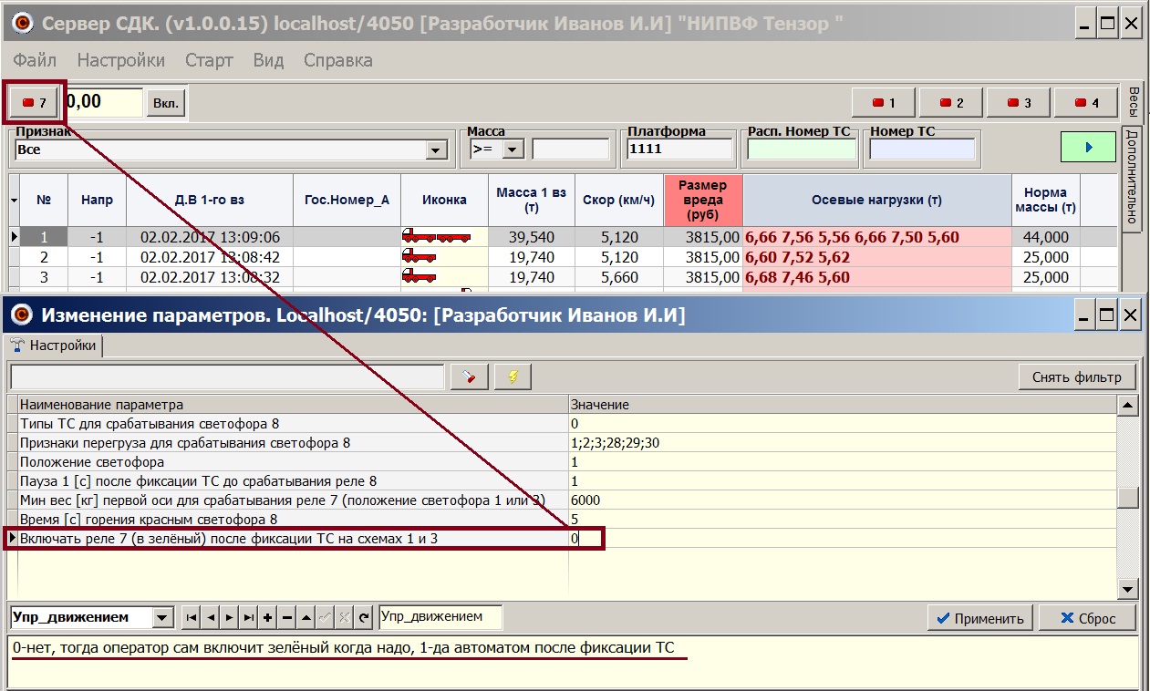This screenshot has height=691, width=1150.
Task: Open the Масса comparison operator dropdown
Action: (512, 150)
